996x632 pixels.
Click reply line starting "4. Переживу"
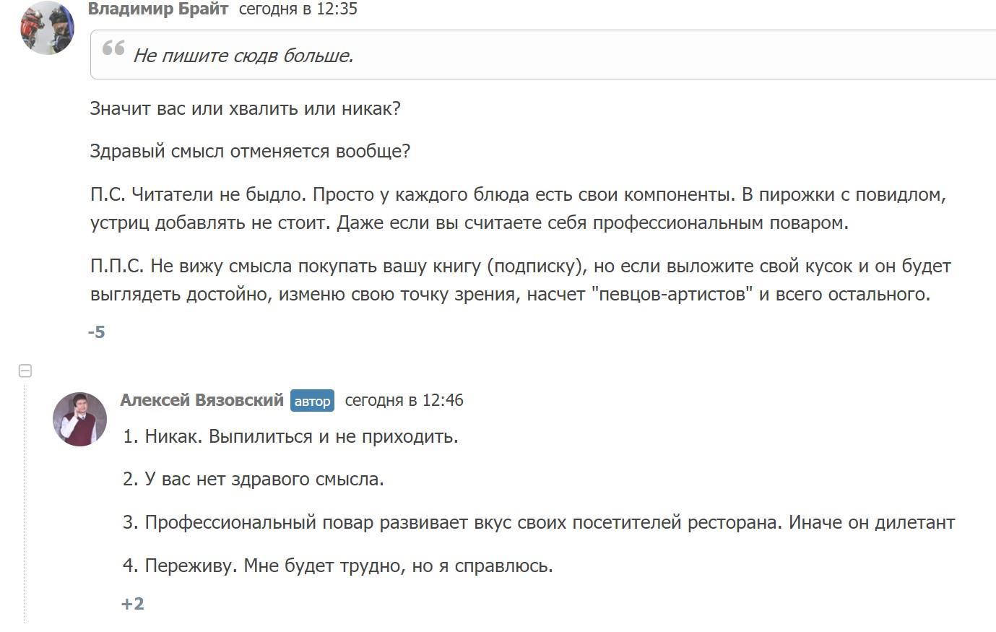tap(338, 566)
